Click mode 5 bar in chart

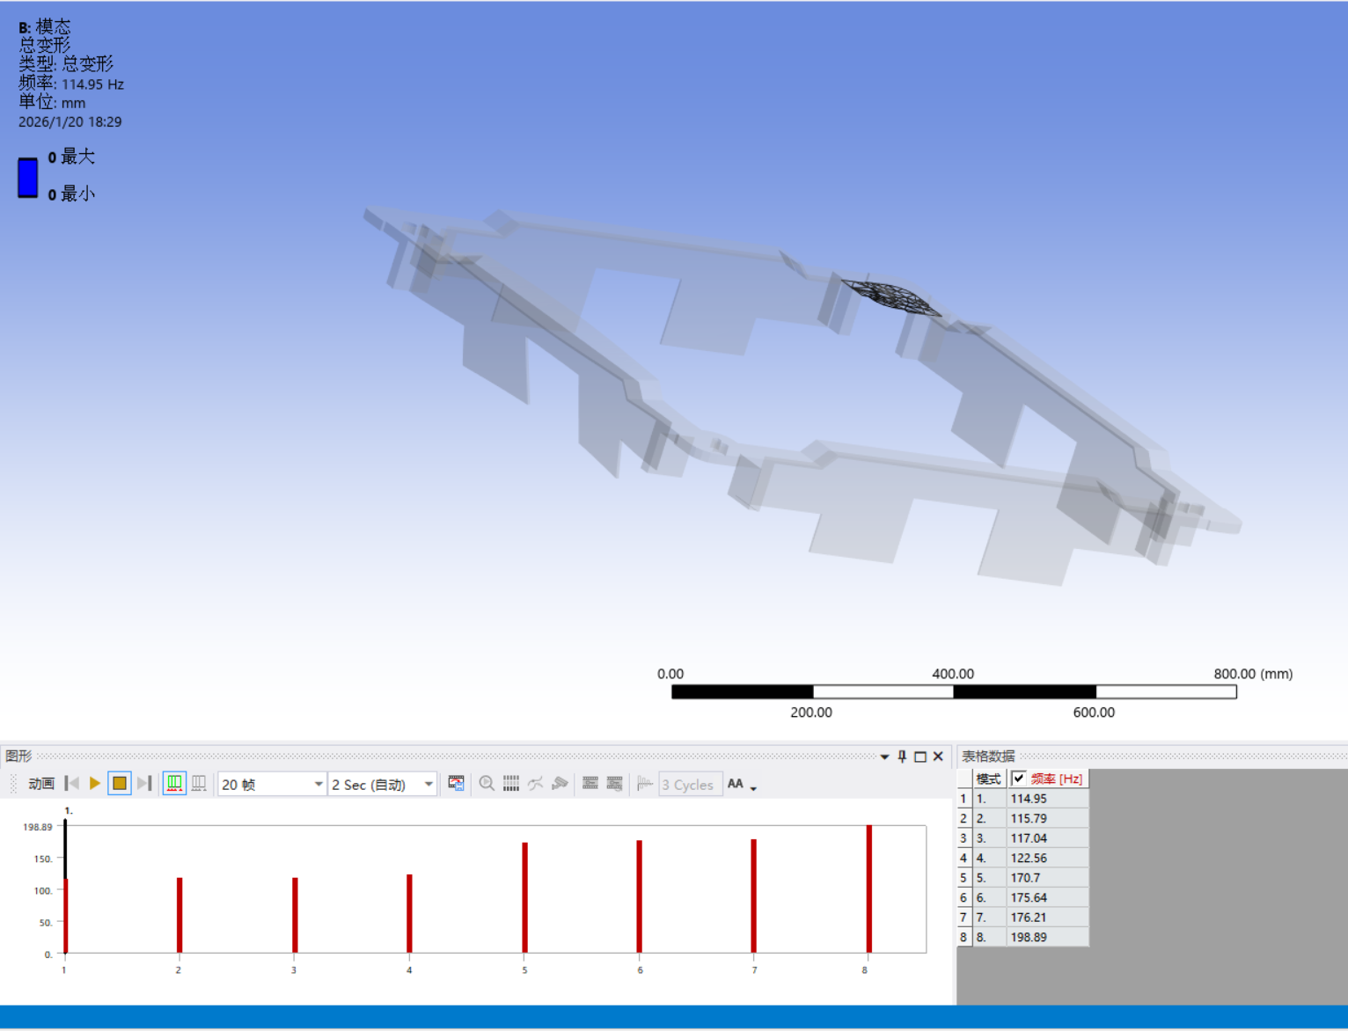(524, 897)
